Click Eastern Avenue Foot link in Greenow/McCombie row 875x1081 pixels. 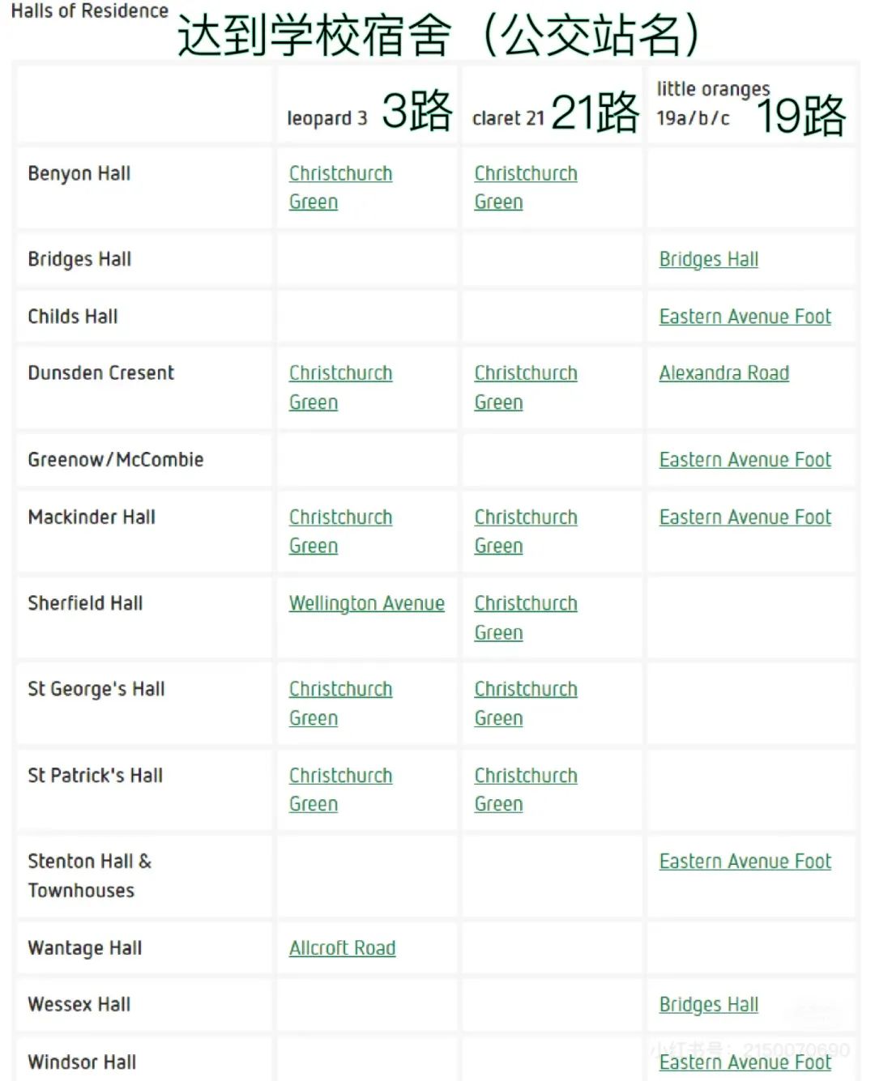745,460
